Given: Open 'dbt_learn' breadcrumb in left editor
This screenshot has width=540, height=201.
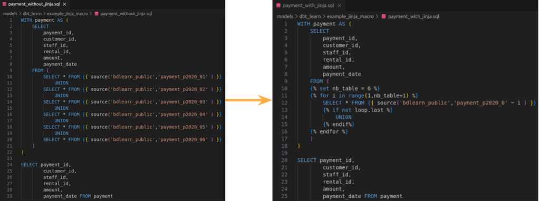Looking at the screenshot, I should pos(33,14).
